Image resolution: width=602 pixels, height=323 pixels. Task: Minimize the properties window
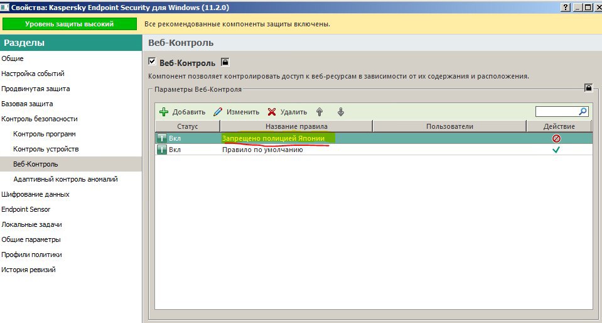pos(577,8)
